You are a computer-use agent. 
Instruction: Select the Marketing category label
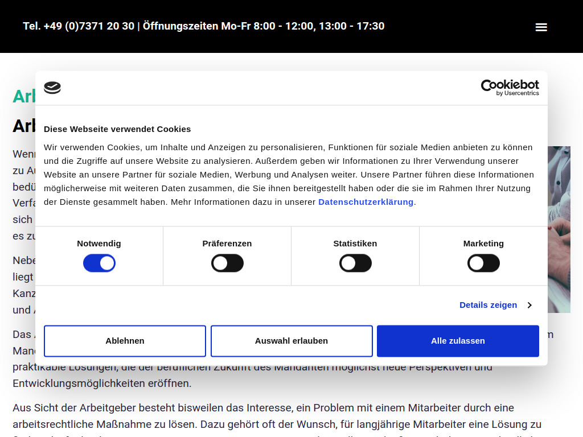pos(483,243)
